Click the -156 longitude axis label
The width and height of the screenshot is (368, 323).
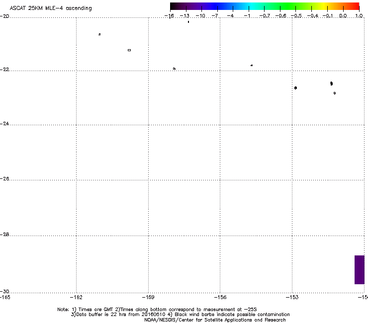(220, 297)
